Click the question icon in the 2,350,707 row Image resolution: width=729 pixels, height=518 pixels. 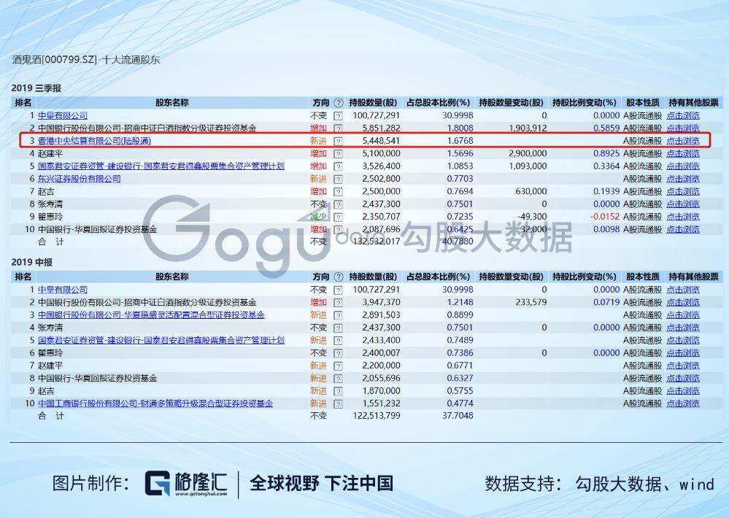(x=338, y=217)
